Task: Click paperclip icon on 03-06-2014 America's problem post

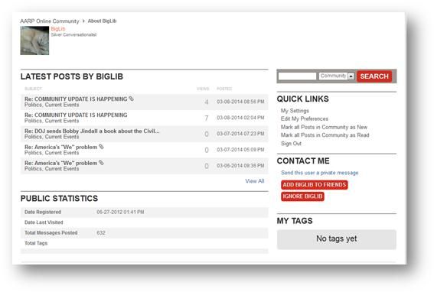Action: pos(101,163)
